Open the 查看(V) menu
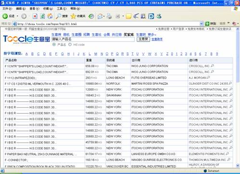The image size is (240, 174). tap(35, 9)
